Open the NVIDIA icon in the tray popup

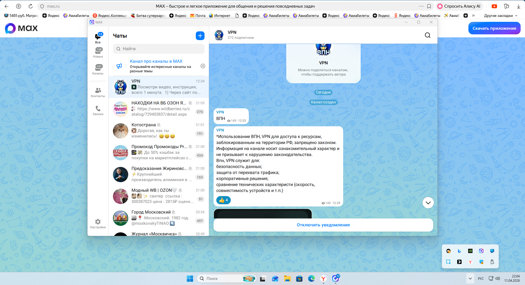click(470, 251)
